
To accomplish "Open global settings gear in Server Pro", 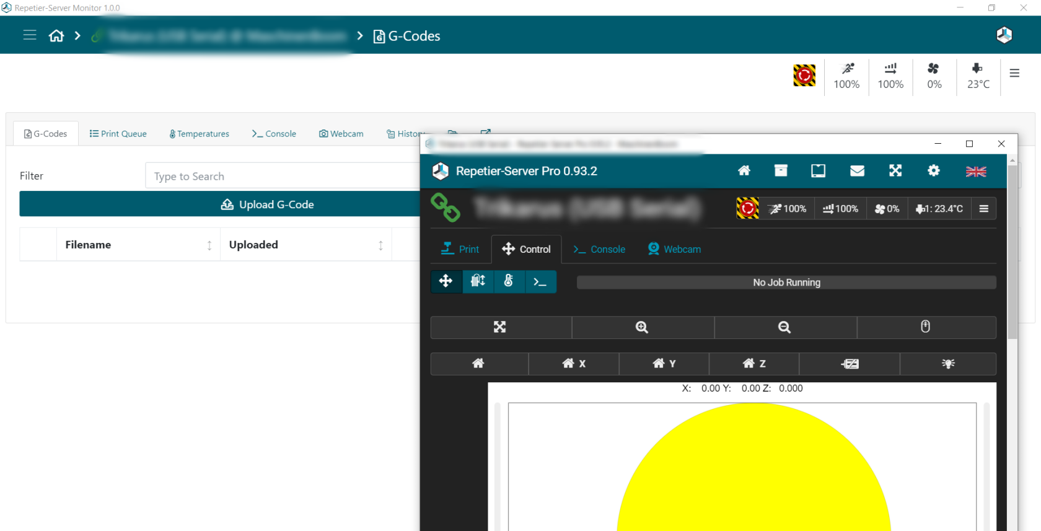I will (934, 171).
